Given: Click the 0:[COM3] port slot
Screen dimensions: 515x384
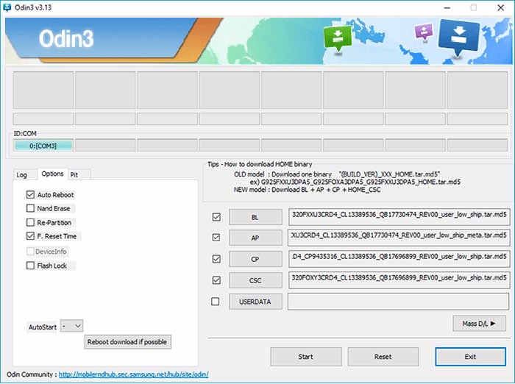Looking at the screenshot, I should pos(43,146).
